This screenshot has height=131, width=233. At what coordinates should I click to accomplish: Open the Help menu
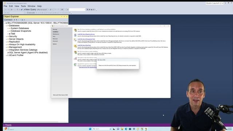tap(39, 6)
